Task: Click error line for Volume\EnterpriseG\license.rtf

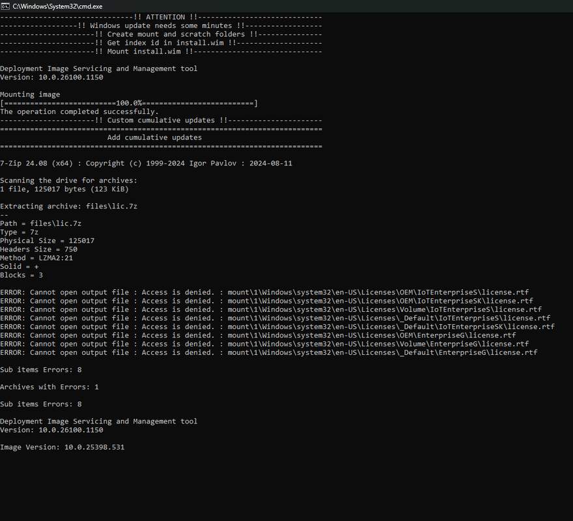Action: pos(264,344)
